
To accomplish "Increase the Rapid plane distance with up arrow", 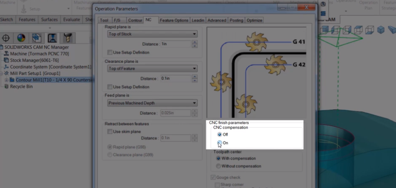I will (194, 42).
